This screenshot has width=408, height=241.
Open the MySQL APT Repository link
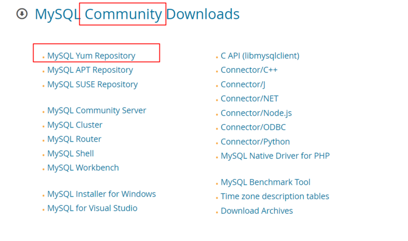(x=90, y=70)
